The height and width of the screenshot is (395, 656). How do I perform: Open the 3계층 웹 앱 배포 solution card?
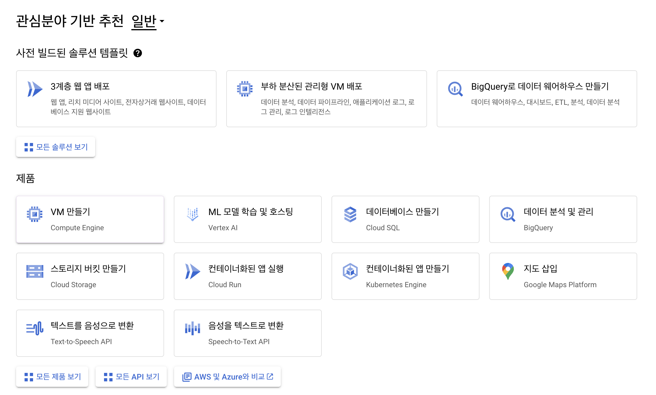point(116,98)
